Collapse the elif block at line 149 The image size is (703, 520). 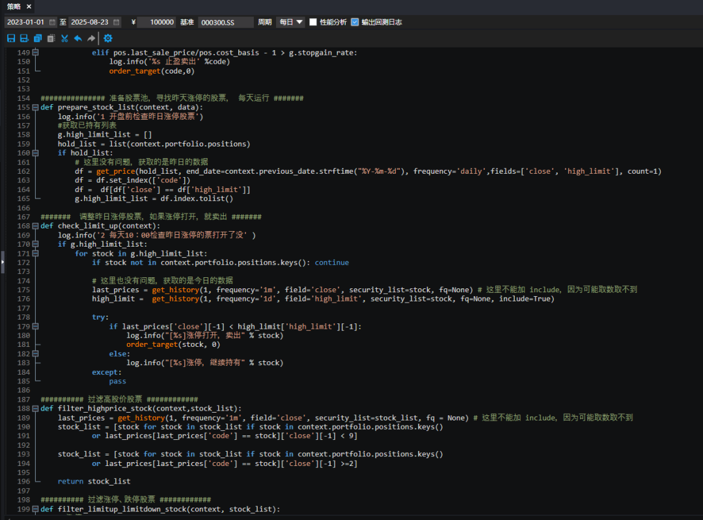[x=35, y=53]
